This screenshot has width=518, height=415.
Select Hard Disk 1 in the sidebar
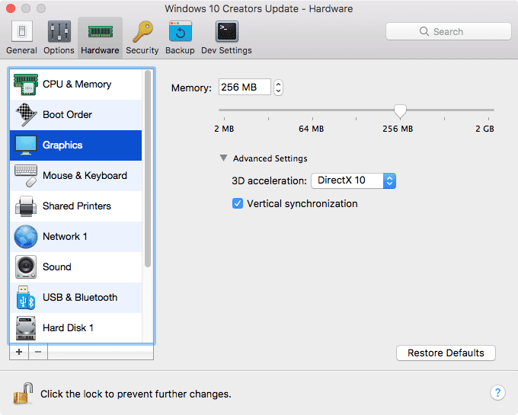(x=76, y=328)
